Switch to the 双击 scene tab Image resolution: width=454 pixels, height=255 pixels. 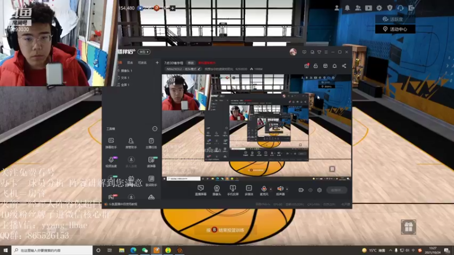(130, 62)
